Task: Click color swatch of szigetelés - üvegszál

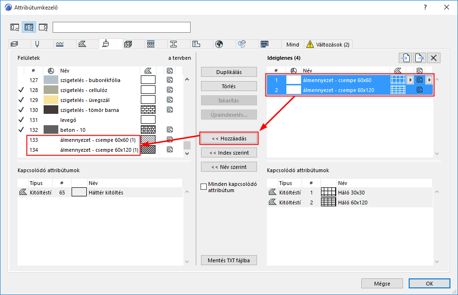Action: [51, 100]
